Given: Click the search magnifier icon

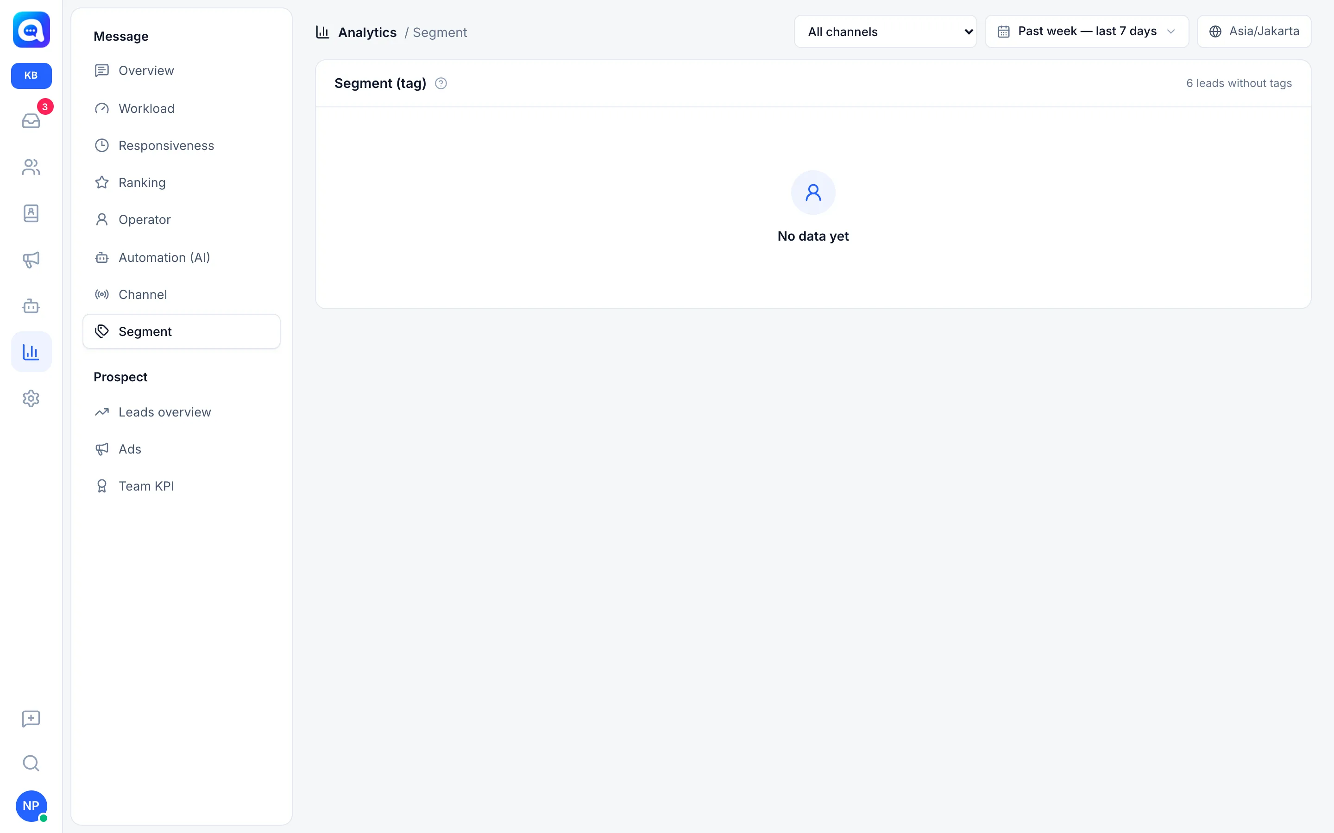Looking at the screenshot, I should (31, 763).
